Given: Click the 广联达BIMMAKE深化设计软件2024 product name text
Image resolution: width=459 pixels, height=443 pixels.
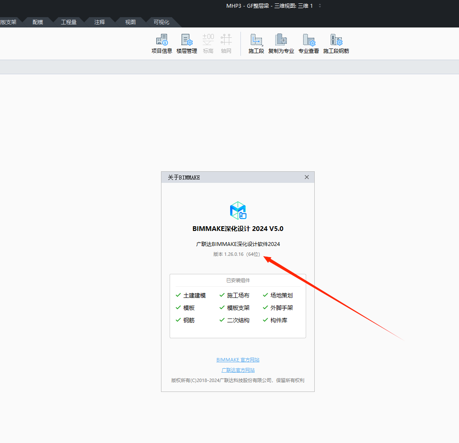Looking at the screenshot, I should [x=238, y=244].
